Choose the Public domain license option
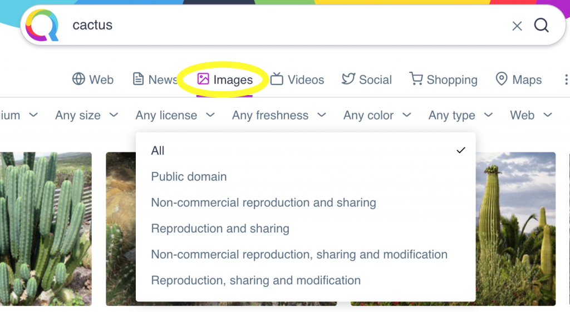Screen dimensions: 570x312 click(189, 177)
